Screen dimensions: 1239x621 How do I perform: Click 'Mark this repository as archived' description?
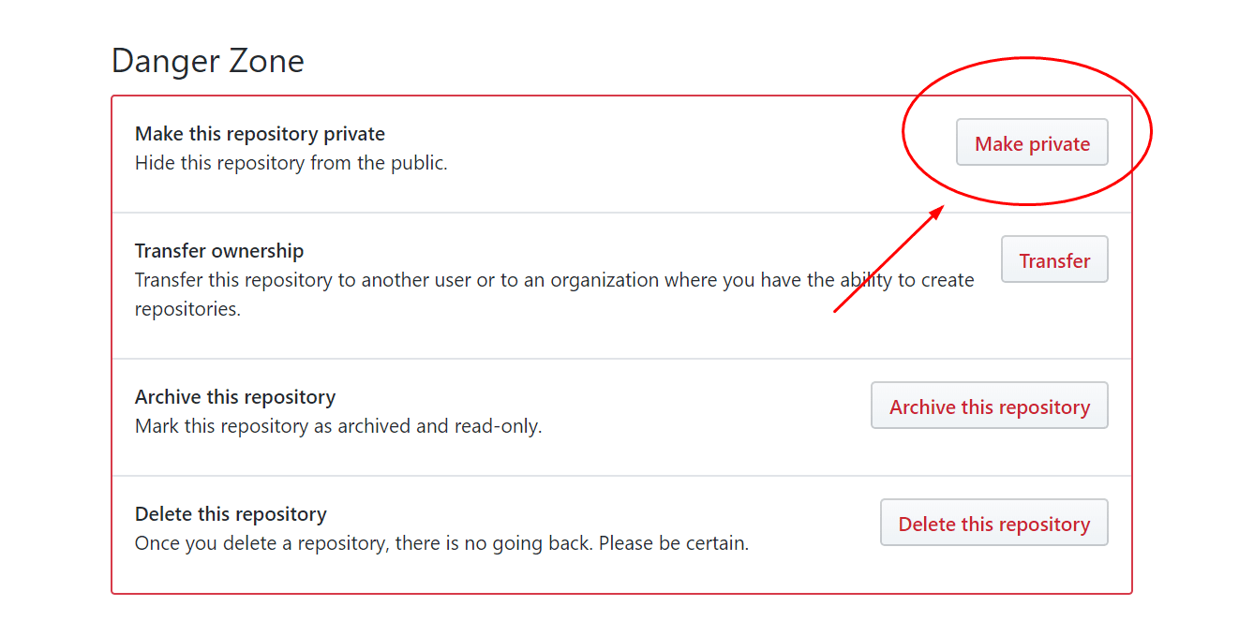274,426
